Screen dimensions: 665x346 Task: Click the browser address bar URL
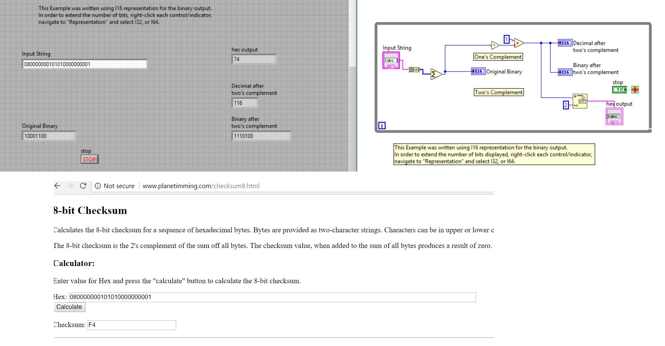click(x=201, y=186)
